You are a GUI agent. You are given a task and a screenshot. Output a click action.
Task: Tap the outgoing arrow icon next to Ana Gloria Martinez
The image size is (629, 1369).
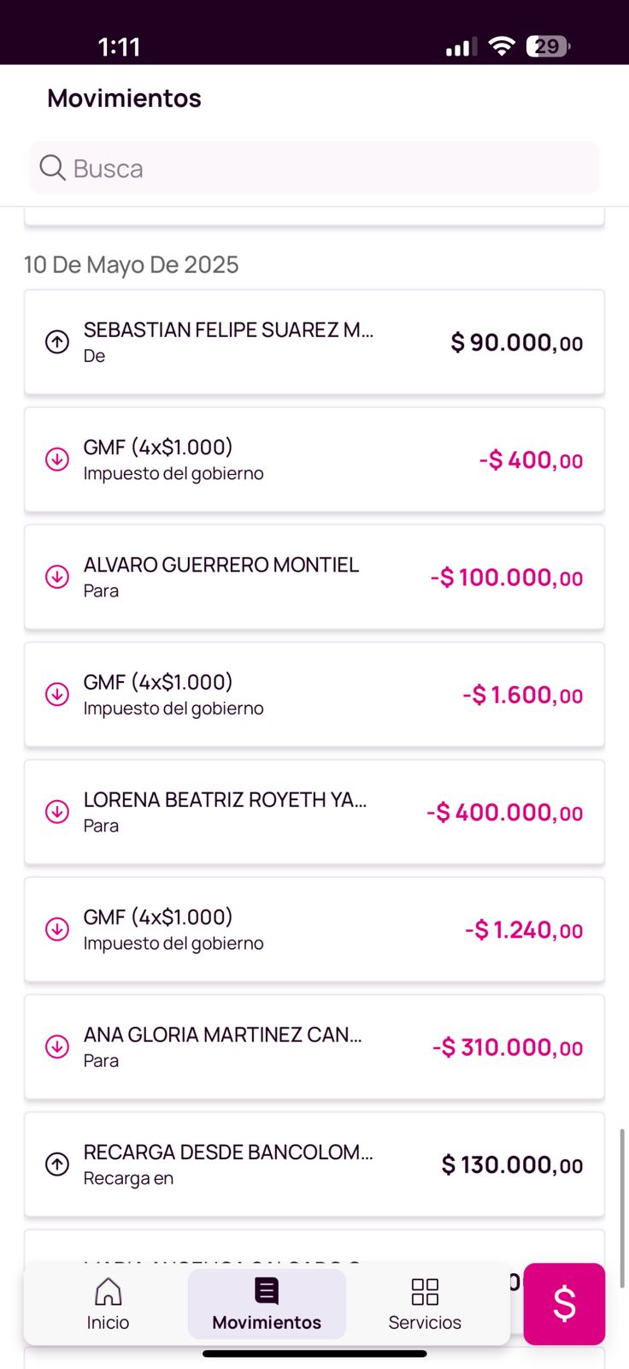pos(57,1046)
